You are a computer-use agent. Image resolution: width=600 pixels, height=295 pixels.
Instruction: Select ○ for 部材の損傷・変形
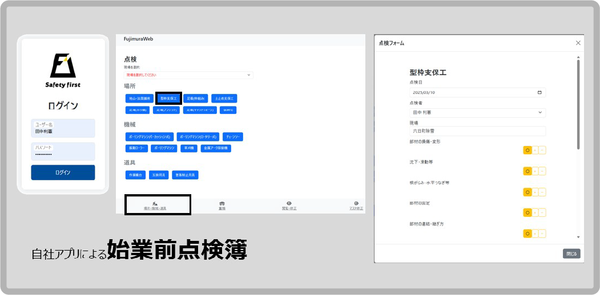click(x=527, y=150)
